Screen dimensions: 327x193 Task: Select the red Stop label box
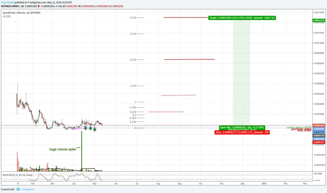tap(242, 132)
